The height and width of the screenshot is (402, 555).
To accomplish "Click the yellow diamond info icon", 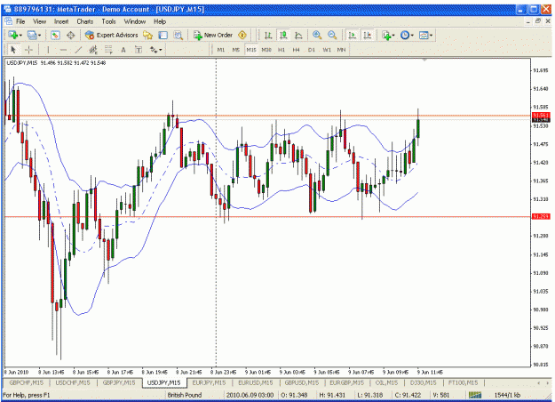I will (x=242, y=35).
